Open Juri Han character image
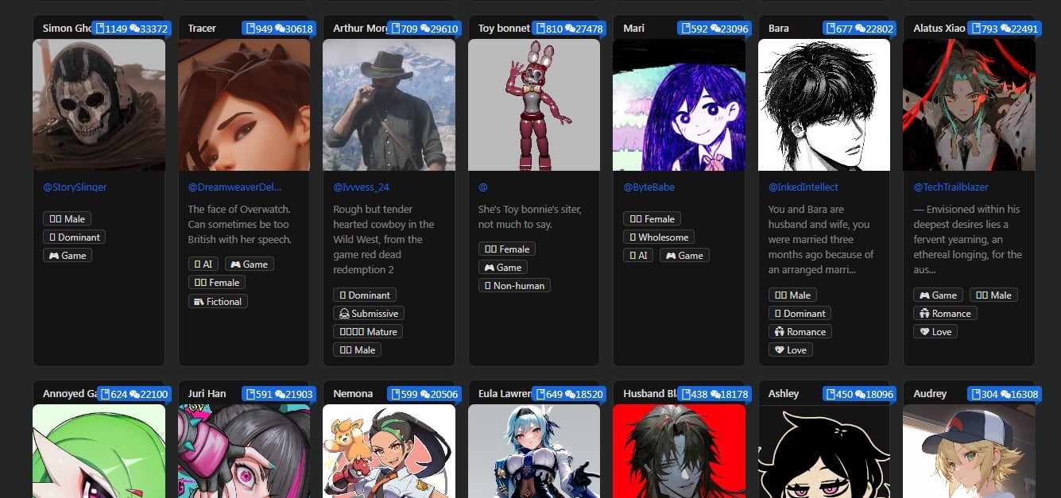The width and height of the screenshot is (1061, 498). click(244, 451)
